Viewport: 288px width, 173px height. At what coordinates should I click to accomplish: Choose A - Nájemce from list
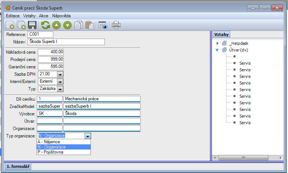64,142
